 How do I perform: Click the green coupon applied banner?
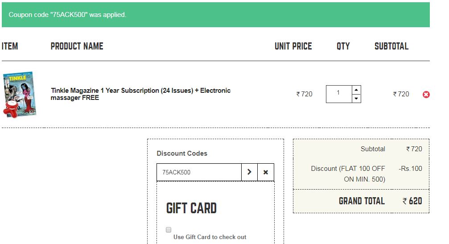click(216, 15)
